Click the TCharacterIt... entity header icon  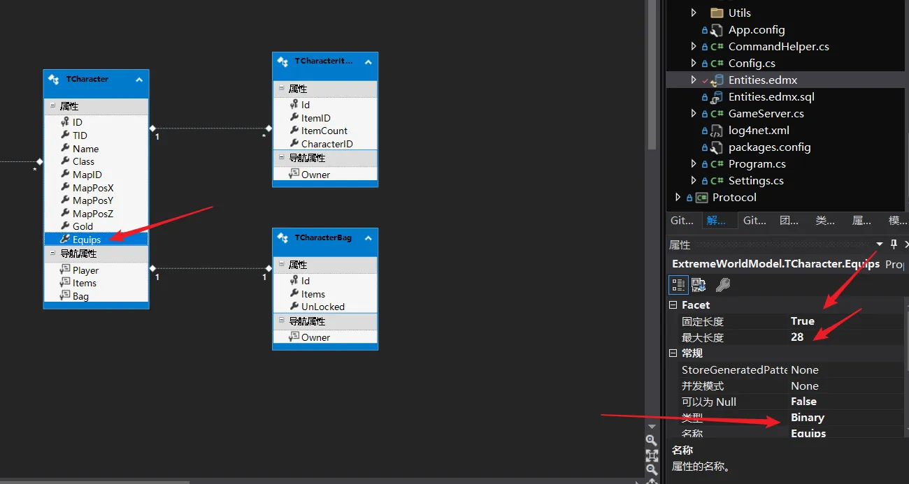(282, 61)
